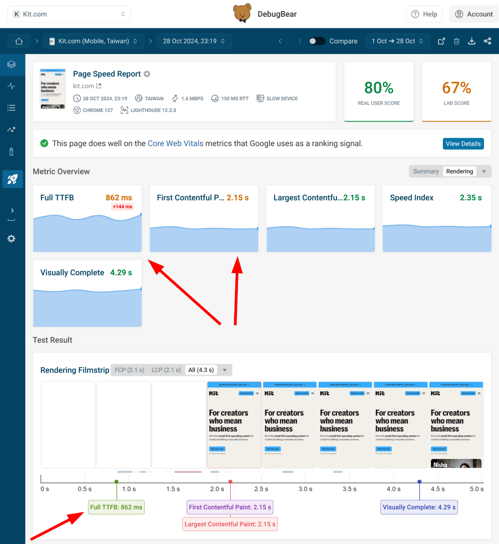Open the experiments bottle sidebar icon
This screenshot has height=544, width=499.
[12, 152]
